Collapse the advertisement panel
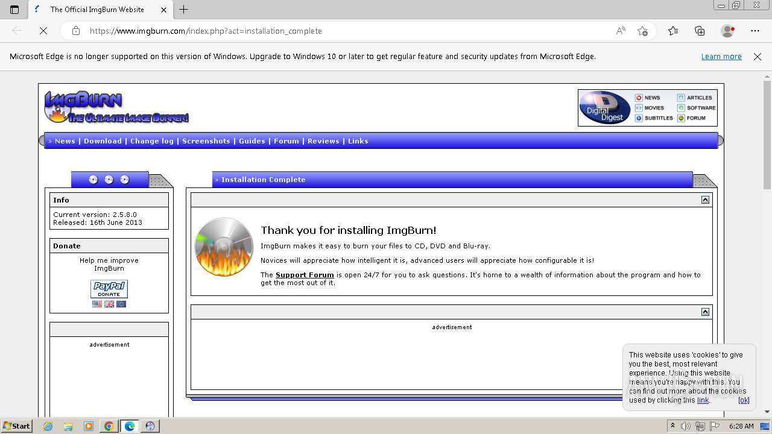Screen dimensions: 772x434 705,312
